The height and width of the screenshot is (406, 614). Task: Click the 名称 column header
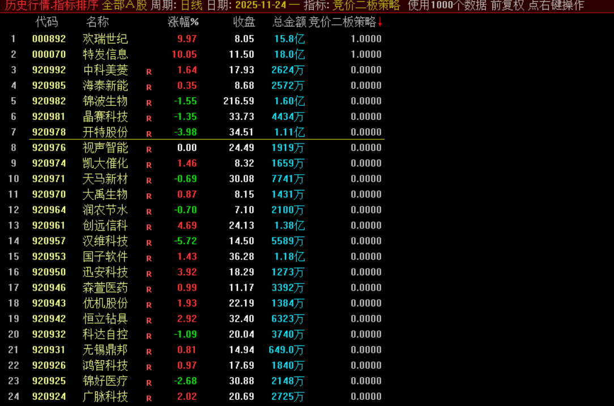97,23
